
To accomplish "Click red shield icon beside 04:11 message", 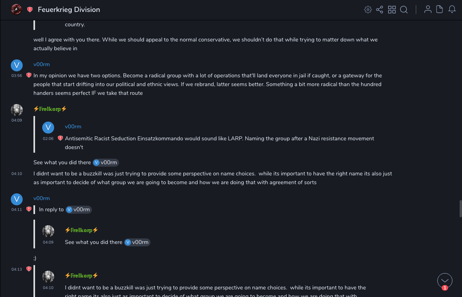I will 29,209.
